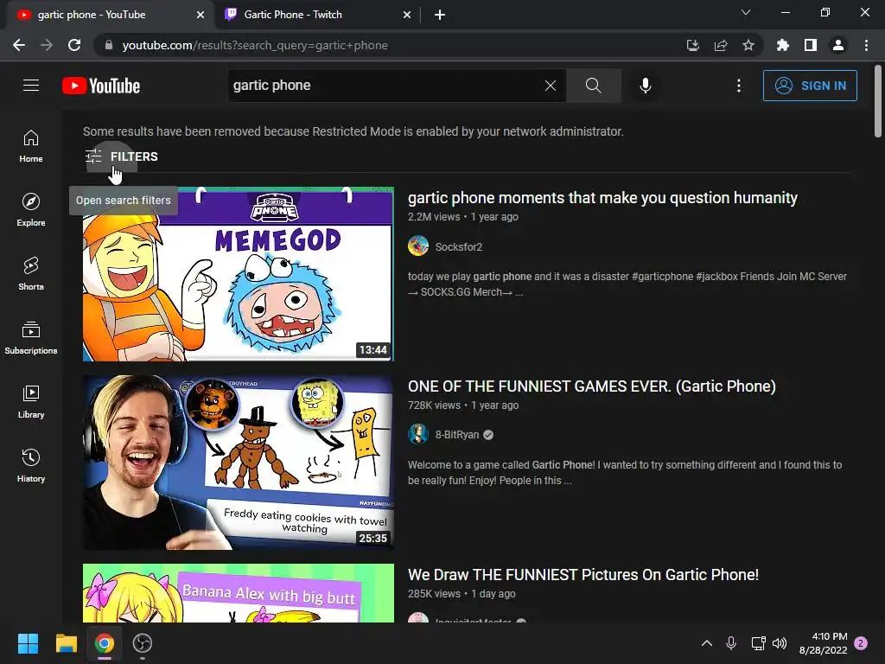Click the magnifying glass search button
Screen dimensions: 885x664
point(593,86)
